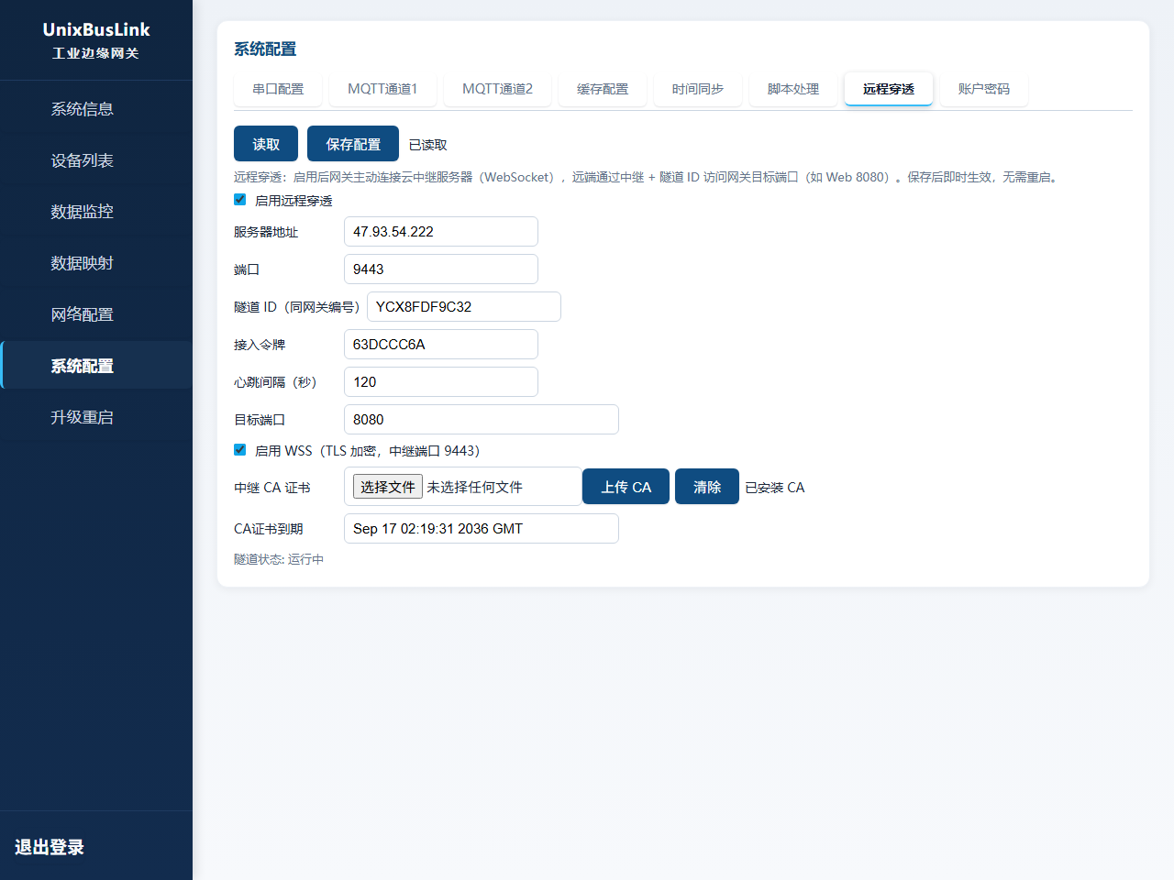Image resolution: width=1174 pixels, height=880 pixels.
Task: Switch to the 串口配置 tab
Action: (x=278, y=89)
